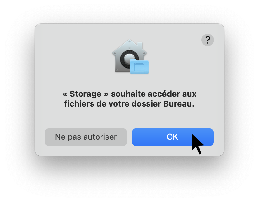Deny access with Ne pas autoriser
The width and height of the screenshot is (259, 202).
86,137
